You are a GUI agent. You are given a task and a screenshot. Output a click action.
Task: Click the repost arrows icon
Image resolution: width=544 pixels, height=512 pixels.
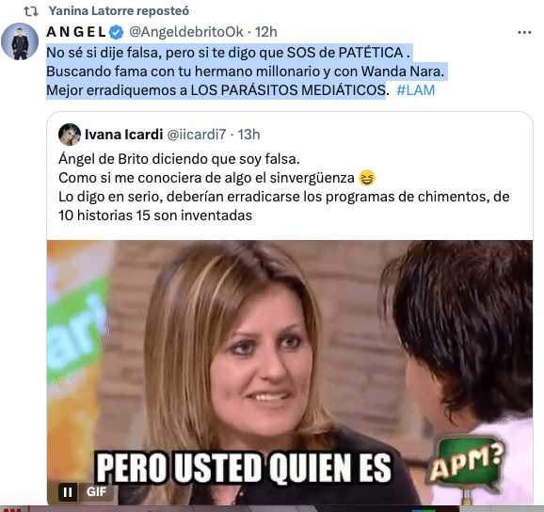[31, 11]
